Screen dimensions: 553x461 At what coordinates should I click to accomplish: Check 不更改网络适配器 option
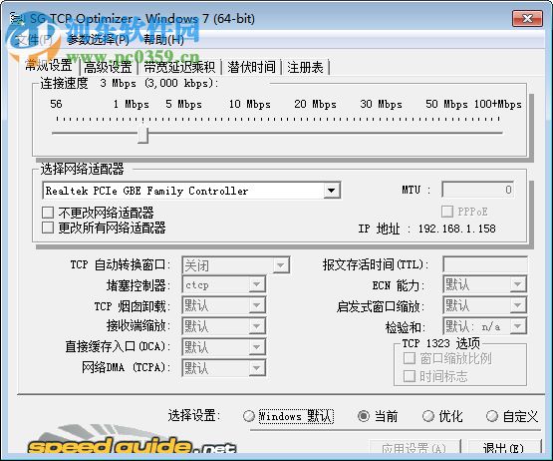pos(48,213)
